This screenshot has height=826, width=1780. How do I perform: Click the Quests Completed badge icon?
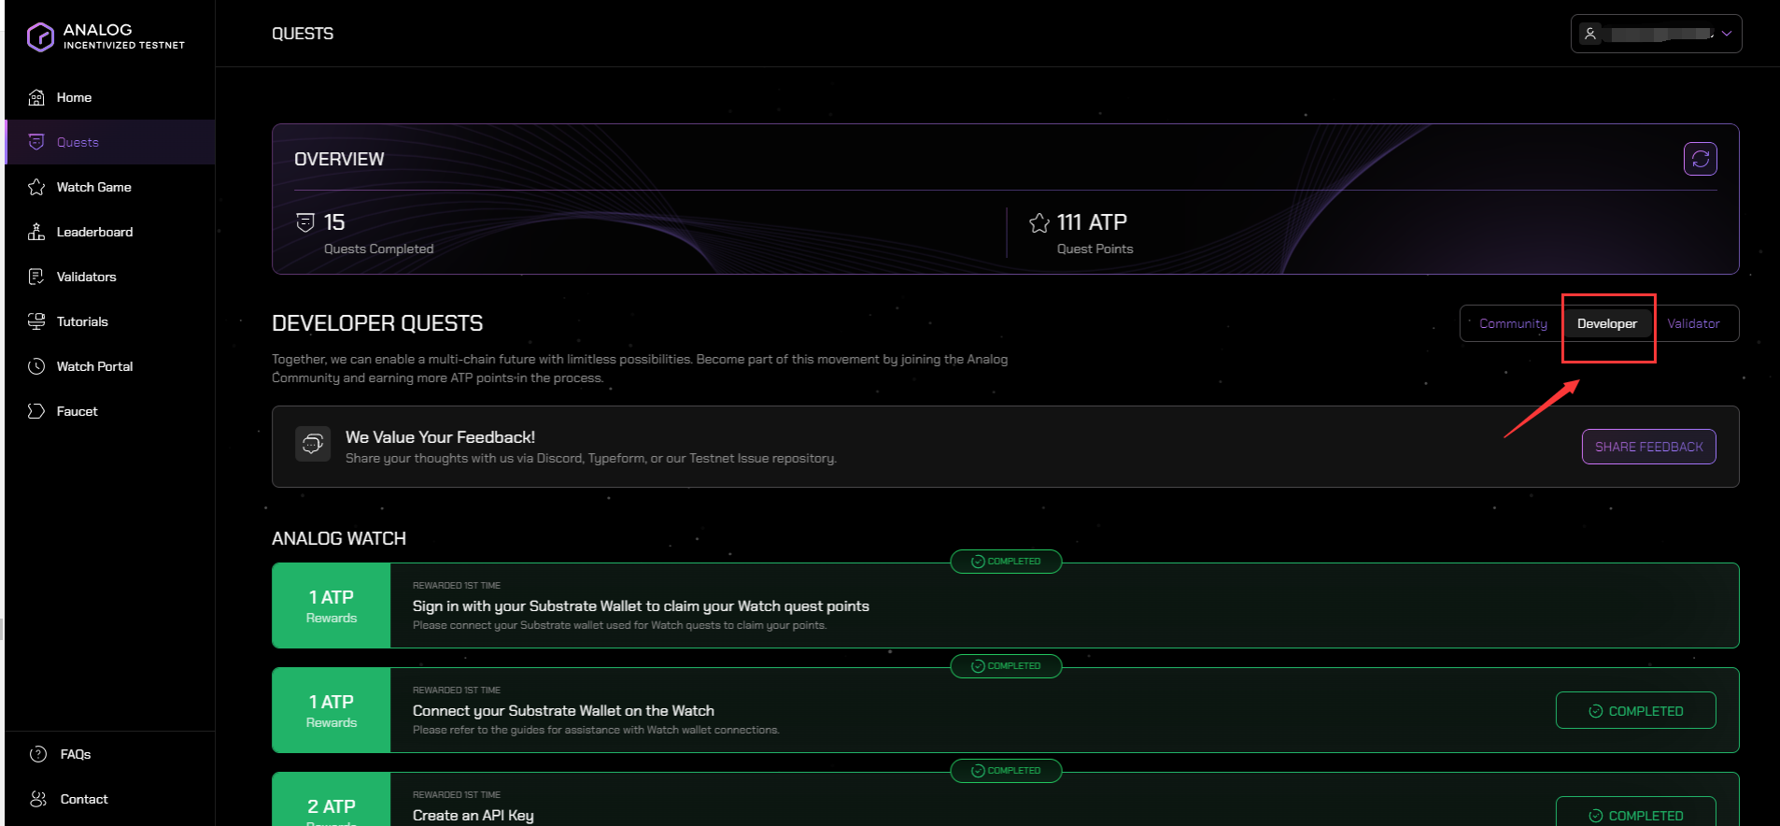(305, 222)
